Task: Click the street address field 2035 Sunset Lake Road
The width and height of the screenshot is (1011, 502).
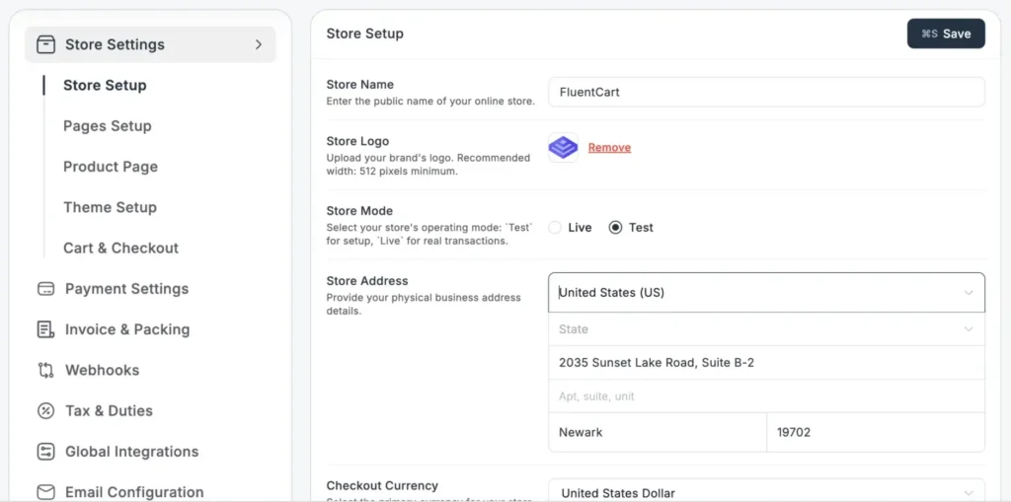Action: click(x=766, y=362)
